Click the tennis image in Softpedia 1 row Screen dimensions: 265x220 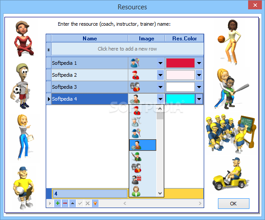[134, 63]
